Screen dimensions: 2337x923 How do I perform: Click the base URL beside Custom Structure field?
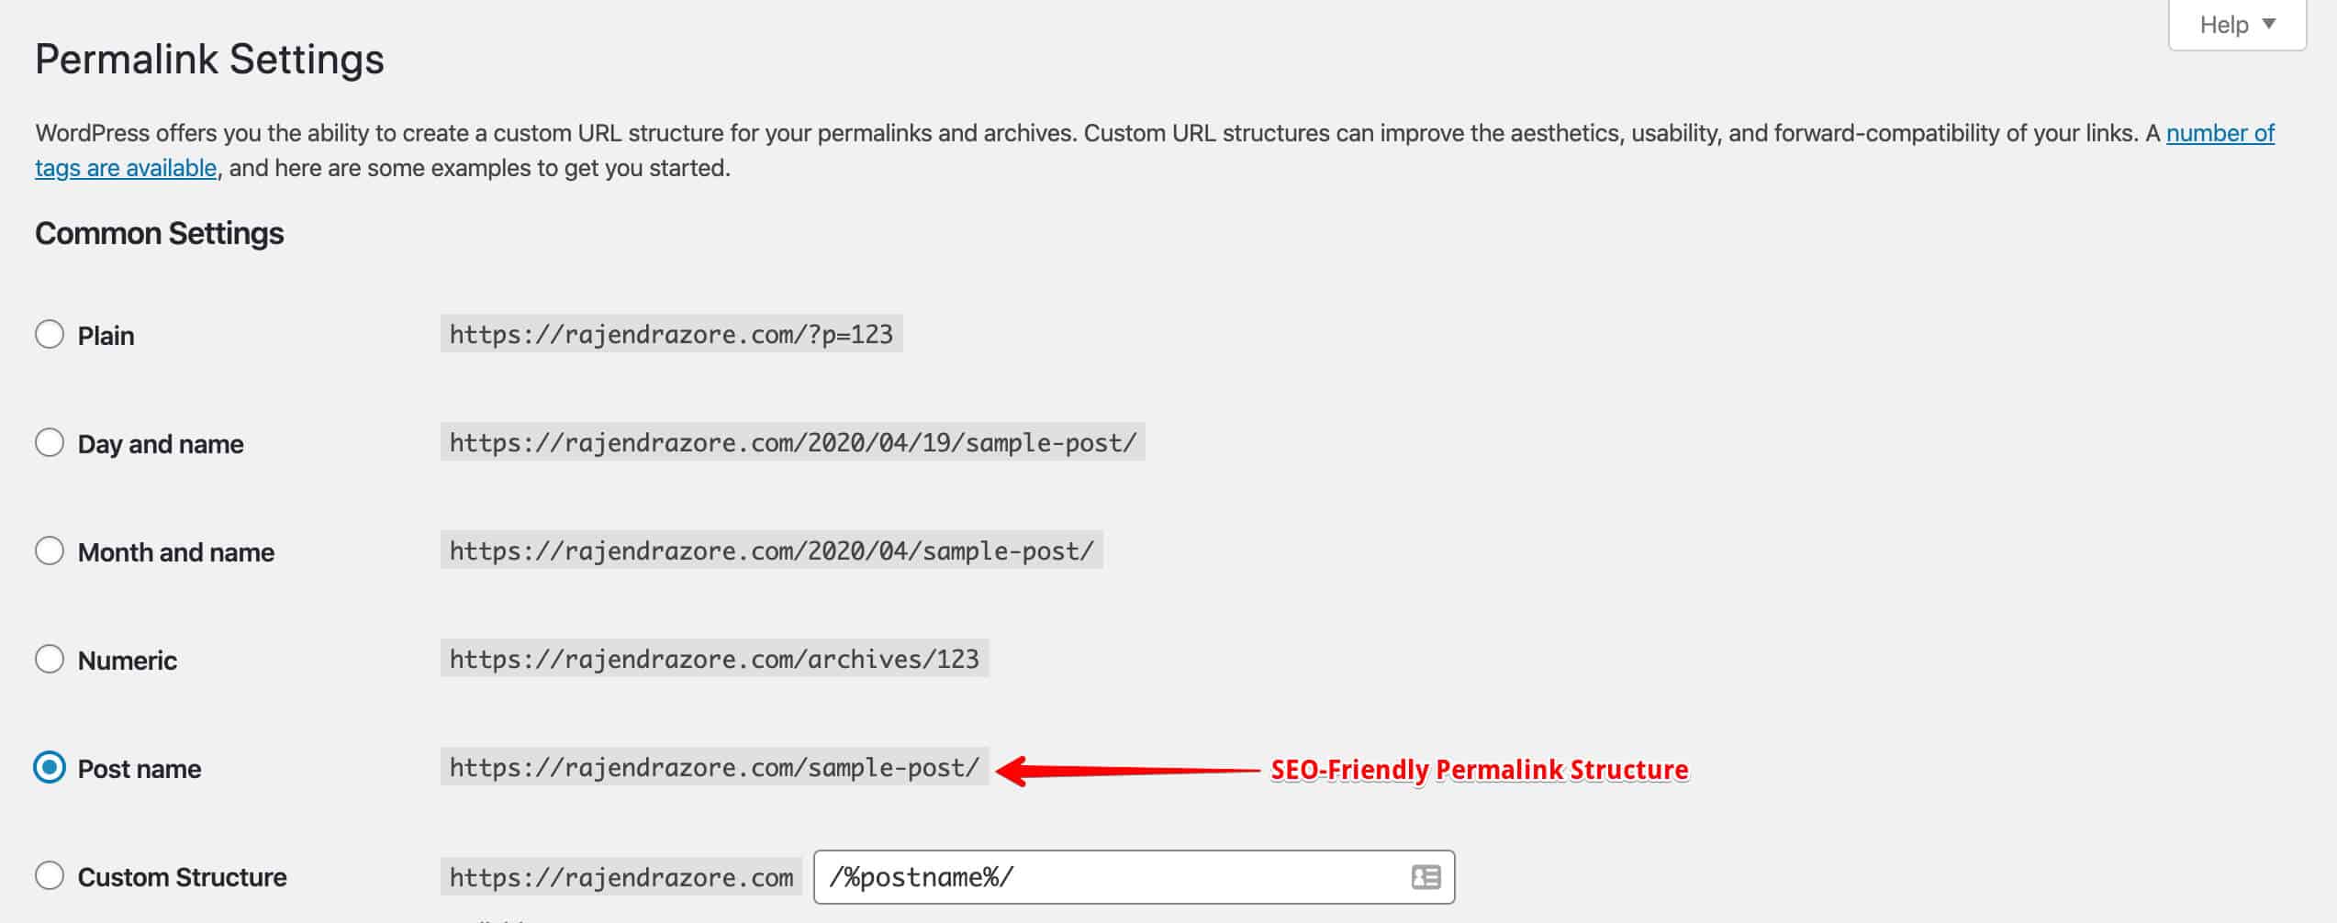pyautogui.click(x=621, y=877)
